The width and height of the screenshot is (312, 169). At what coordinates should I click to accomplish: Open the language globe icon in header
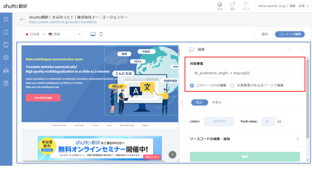tap(220, 6)
